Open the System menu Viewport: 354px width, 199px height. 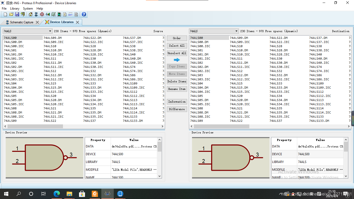point(28,9)
